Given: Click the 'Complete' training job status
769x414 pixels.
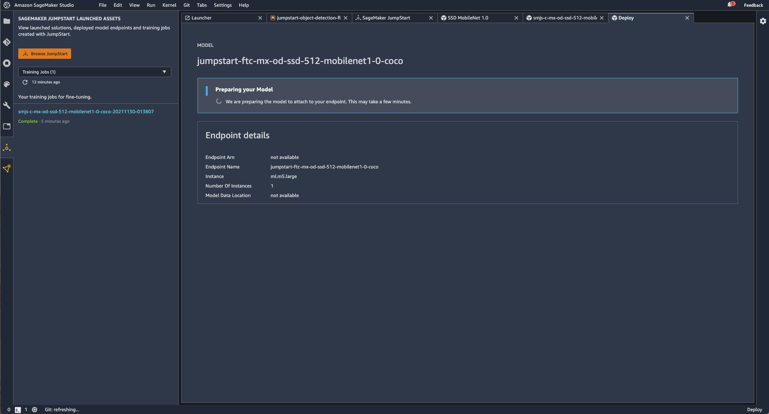Looking at the screenshot, I should (x=28, y=122).
